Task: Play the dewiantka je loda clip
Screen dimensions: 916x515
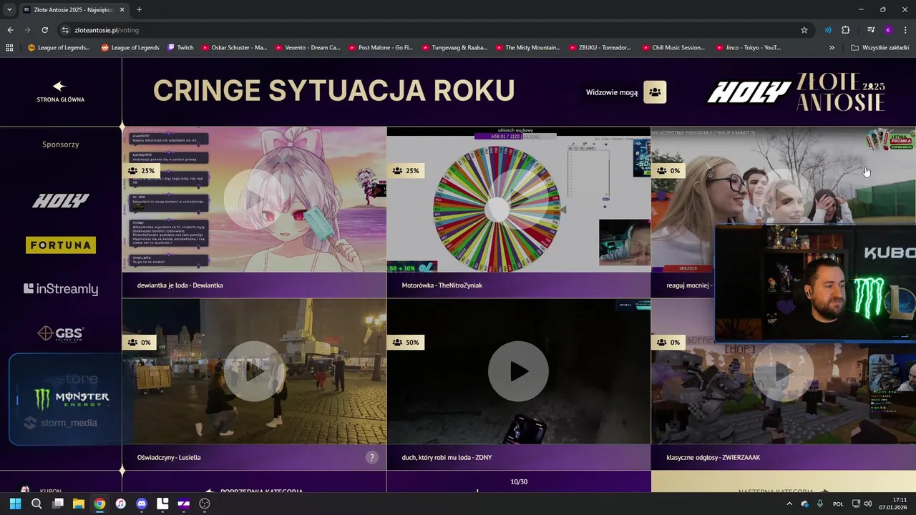Action: (x=254, y=200)
